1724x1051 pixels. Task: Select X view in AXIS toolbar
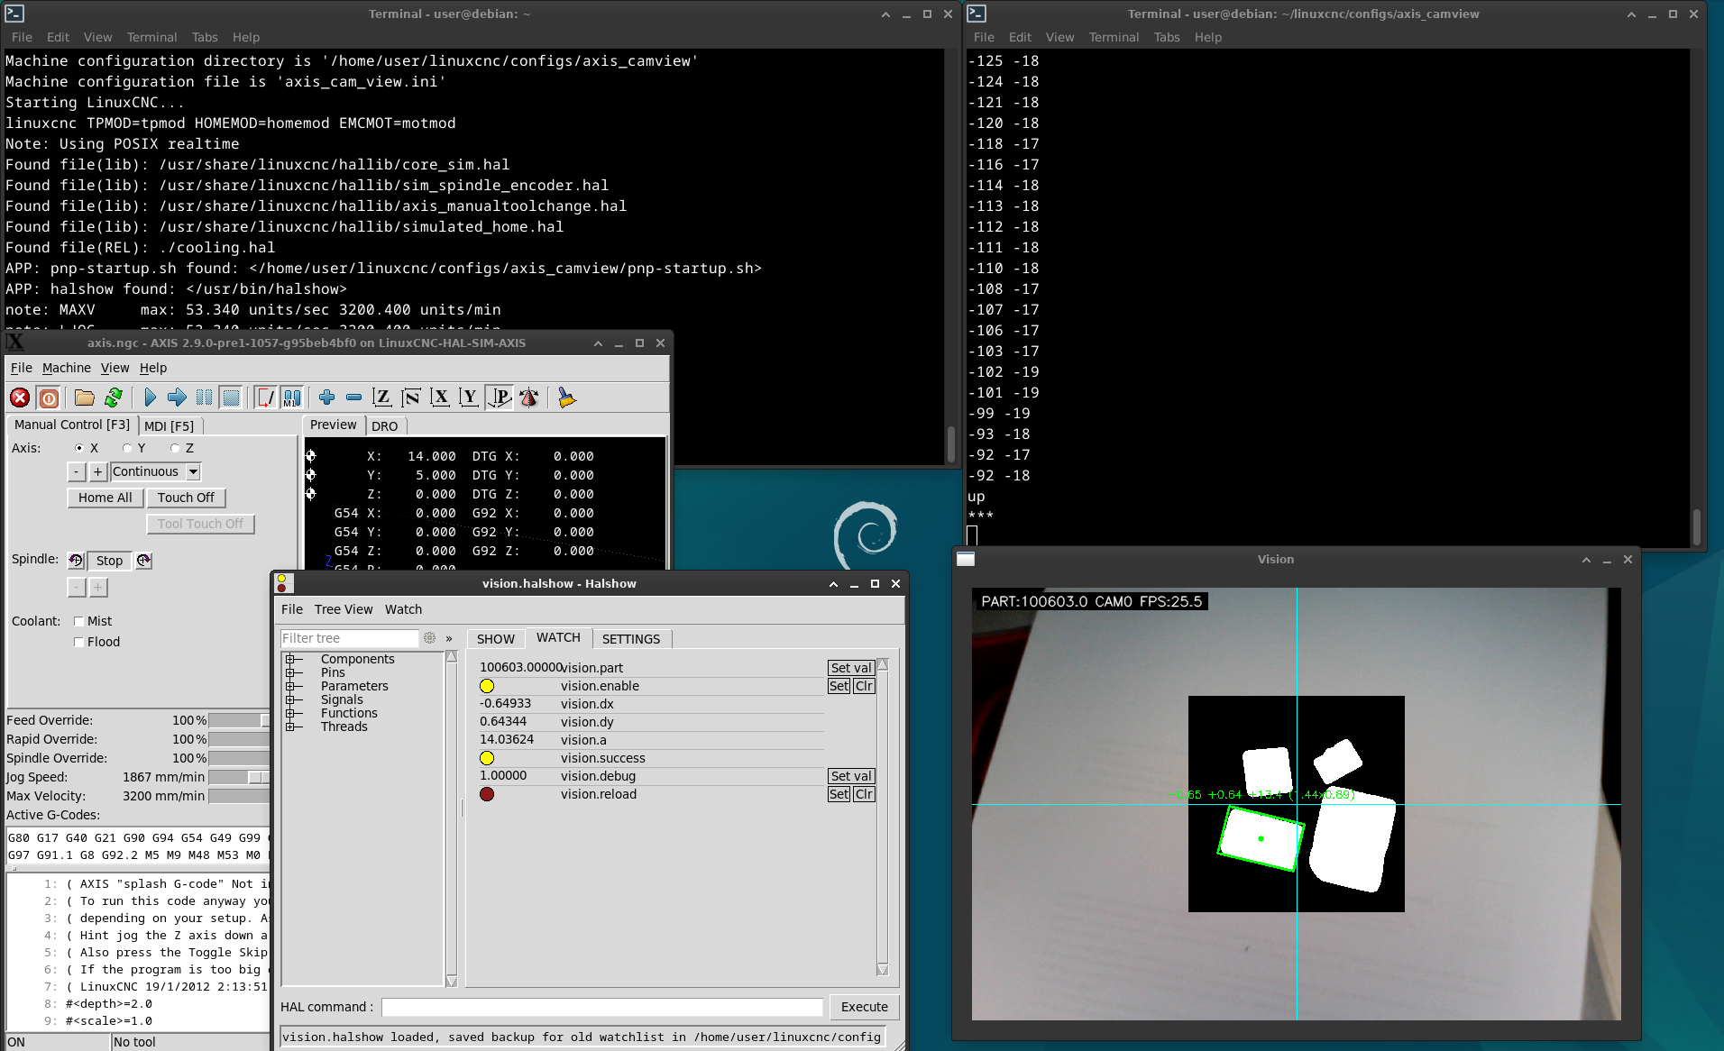[x=440, y=398]
